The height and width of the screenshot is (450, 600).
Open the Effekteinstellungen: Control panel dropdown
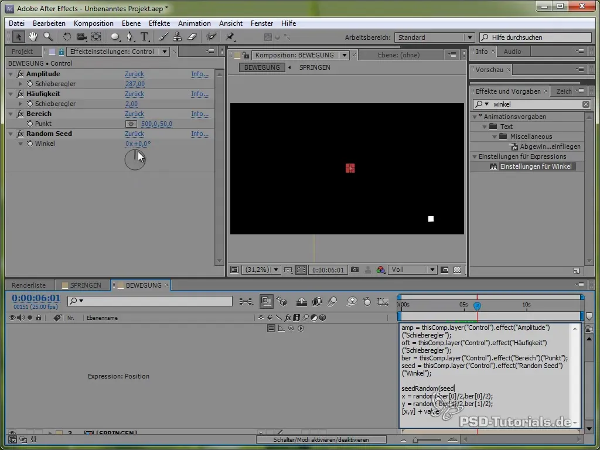[x=165, y=52]
